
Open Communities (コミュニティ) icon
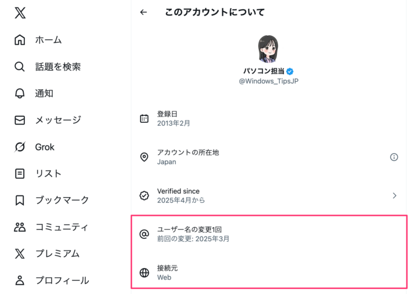click(20, 227)
